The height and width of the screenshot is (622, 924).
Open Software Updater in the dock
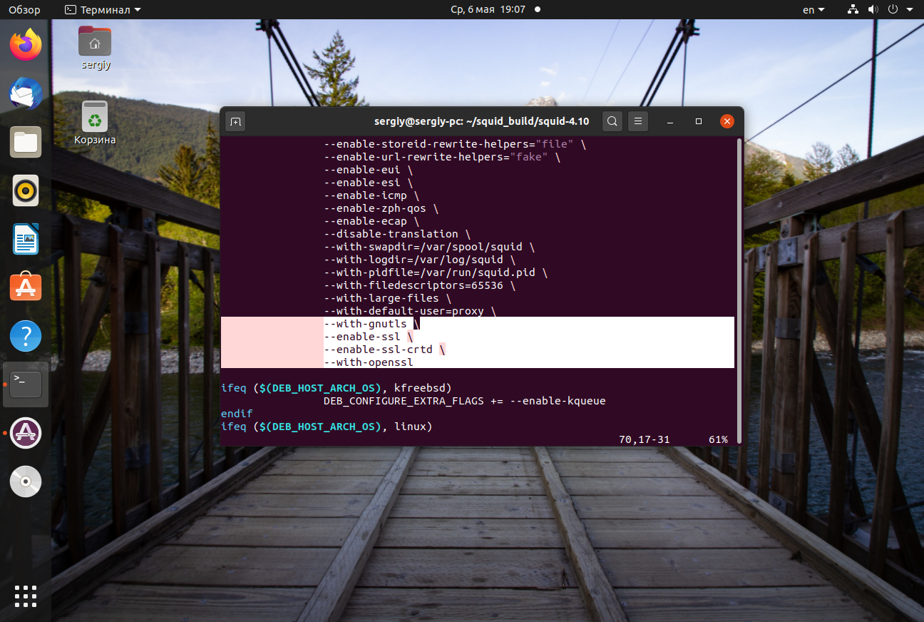26,433
